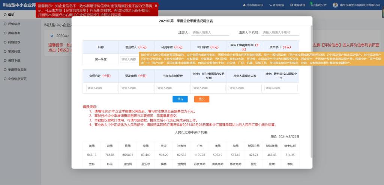The height and width of the screenshot is (185, 384).
Task: Select the 2020年 radio button
Action: click(x=52, y=36)
